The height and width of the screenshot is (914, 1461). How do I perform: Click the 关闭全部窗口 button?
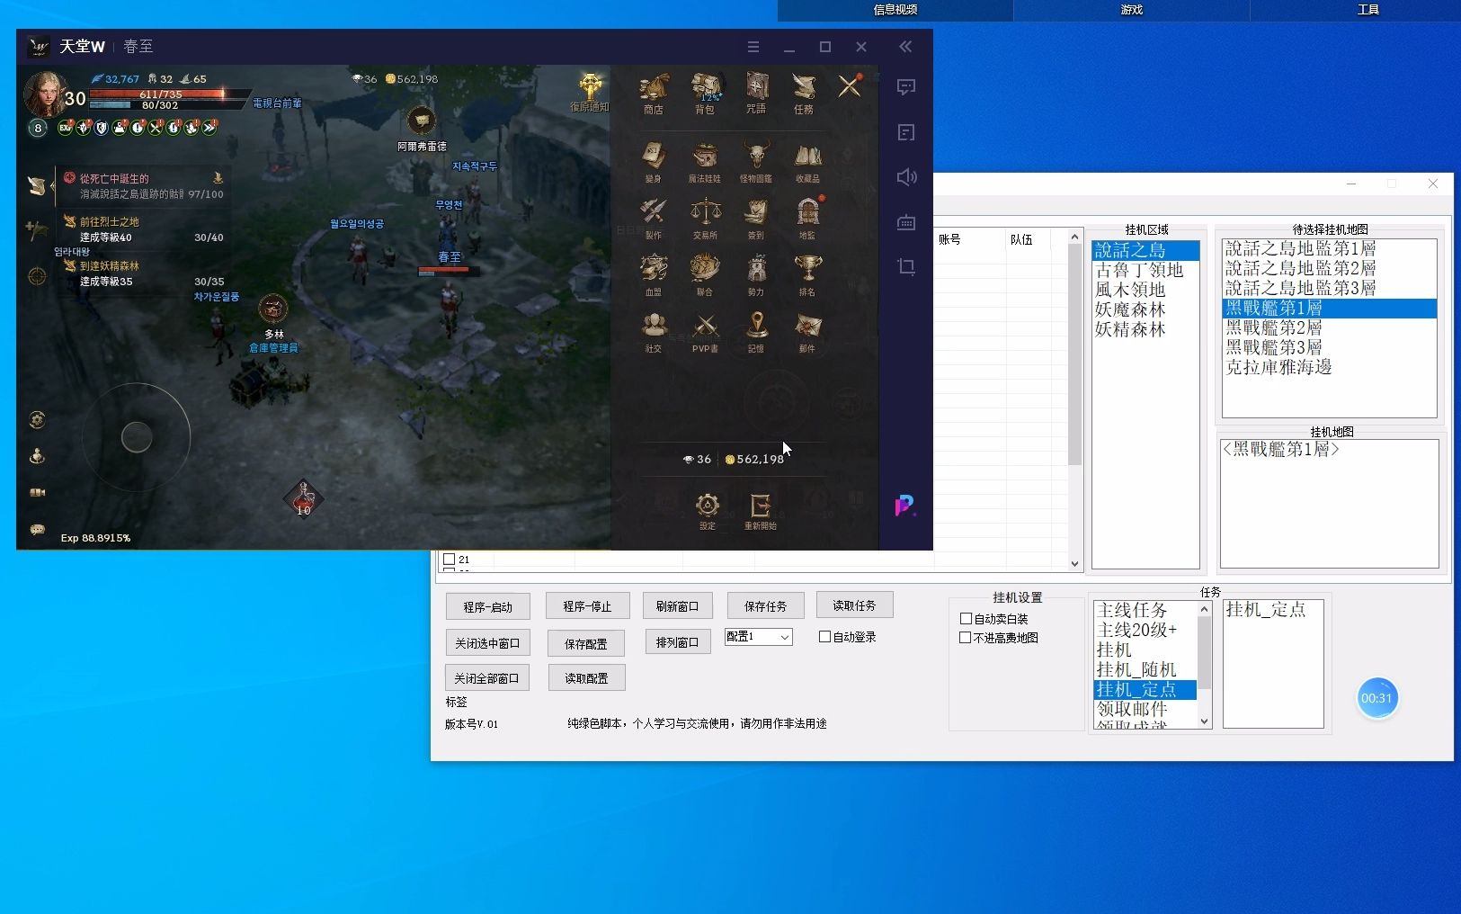pyautogui.click(x=486, y=678)
